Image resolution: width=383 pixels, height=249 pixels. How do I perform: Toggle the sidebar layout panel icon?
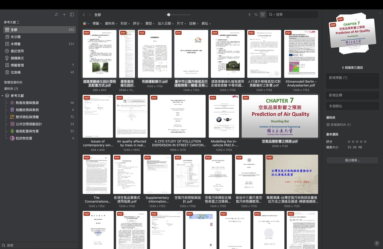[72, 14]
